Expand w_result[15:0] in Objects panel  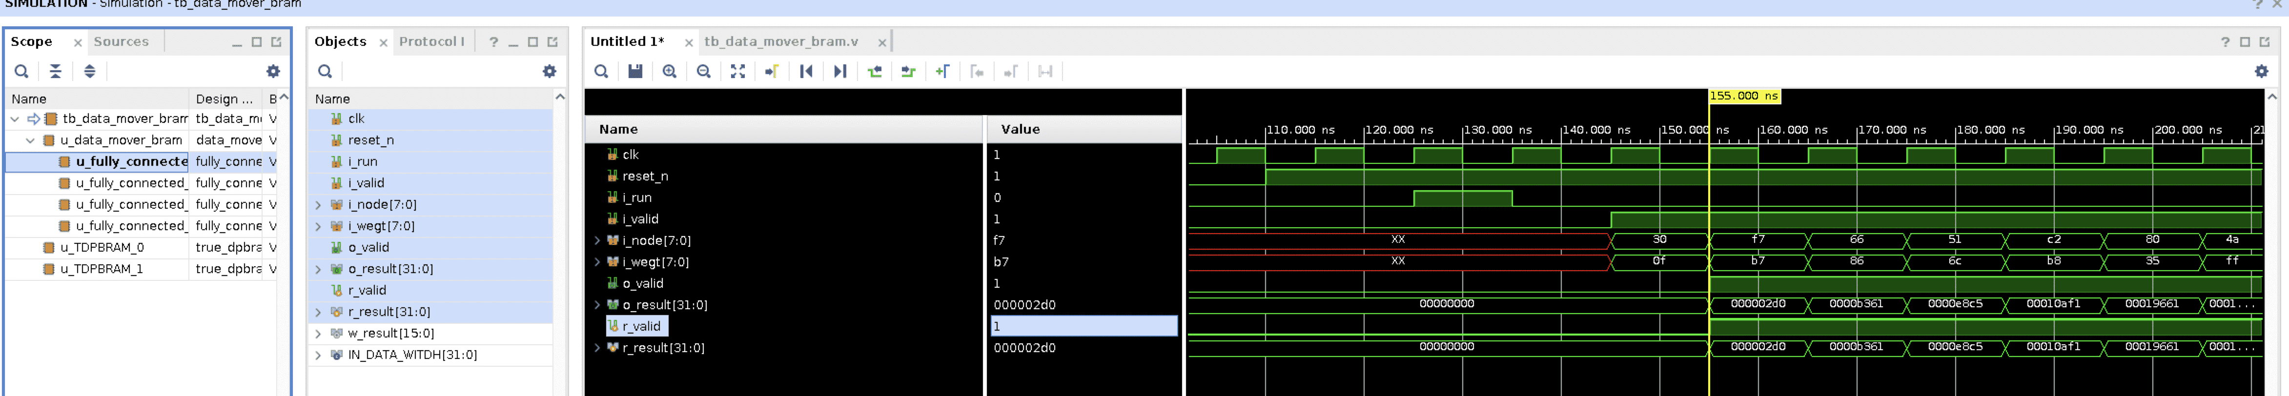318,334
